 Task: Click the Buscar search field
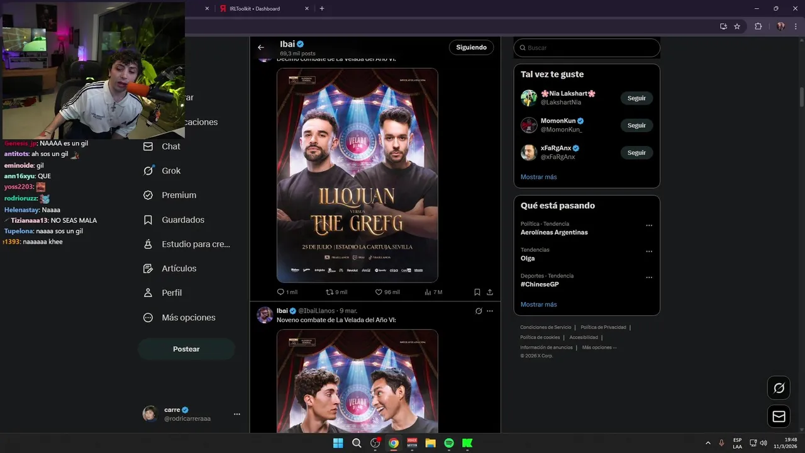click(x=587, y=48)
